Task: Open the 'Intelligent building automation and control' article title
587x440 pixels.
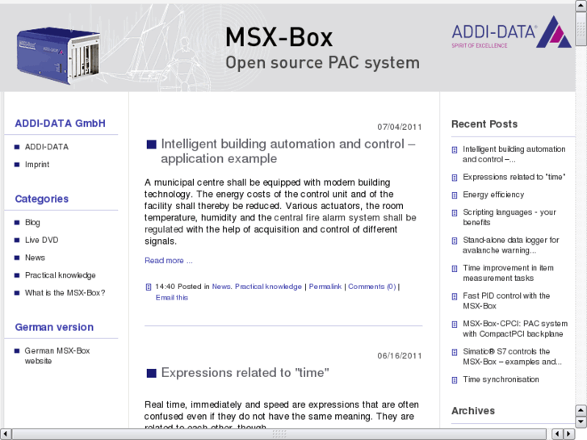Action: [x=288, y=151]
